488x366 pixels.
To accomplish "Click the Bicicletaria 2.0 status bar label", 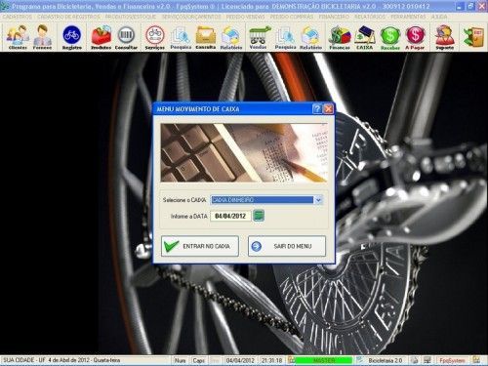I will (386, 360).
